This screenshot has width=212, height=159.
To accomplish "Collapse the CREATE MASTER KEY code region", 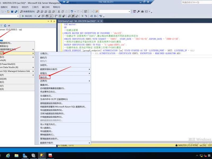I will 63,33.
